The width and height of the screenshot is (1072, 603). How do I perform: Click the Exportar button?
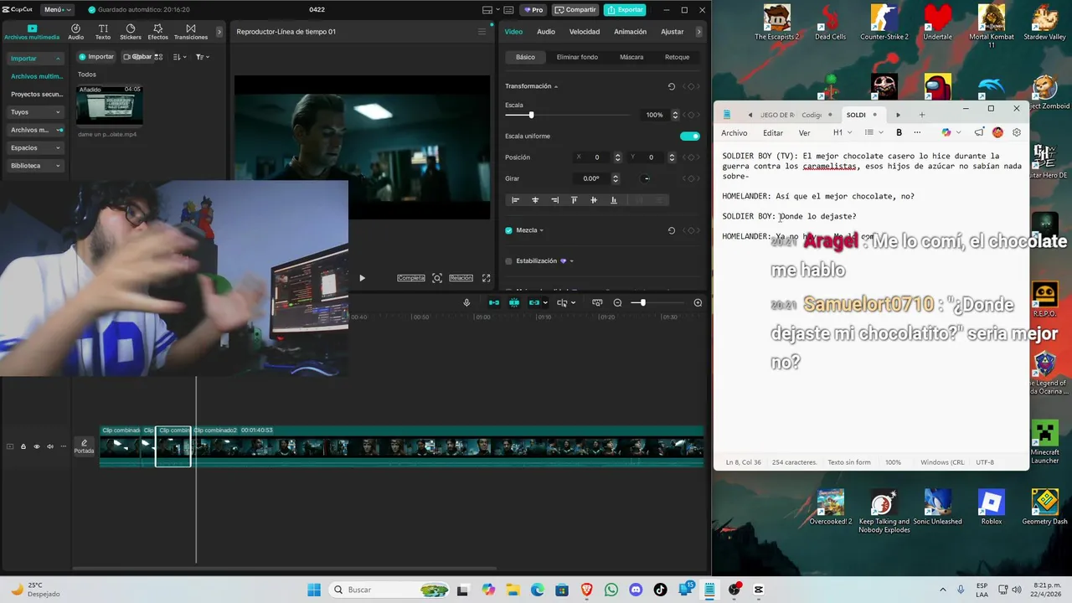[625, 10]
